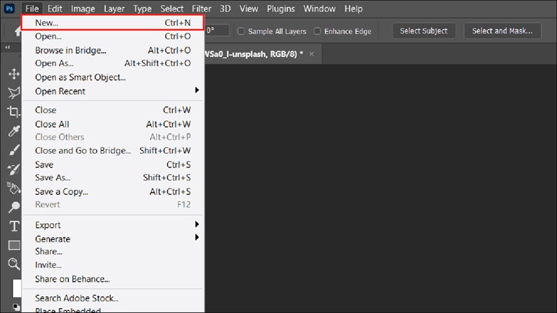The width and height of the screenshot is (557, 313).
Task: Select the Rectangle shape tool
Action: click(14, 245)
